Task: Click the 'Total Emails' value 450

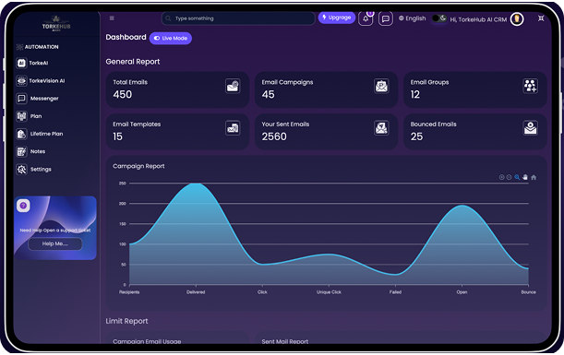Action: click(x=122, y=94)
